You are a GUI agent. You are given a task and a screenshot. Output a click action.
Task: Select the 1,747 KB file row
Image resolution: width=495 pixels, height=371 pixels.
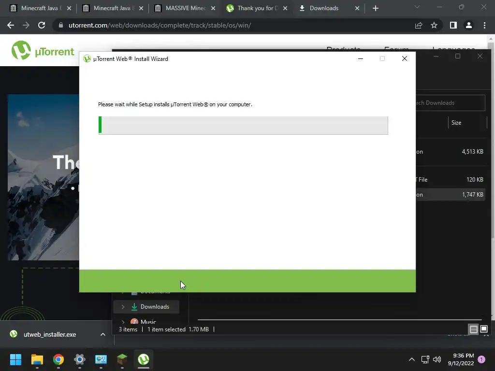450,195
